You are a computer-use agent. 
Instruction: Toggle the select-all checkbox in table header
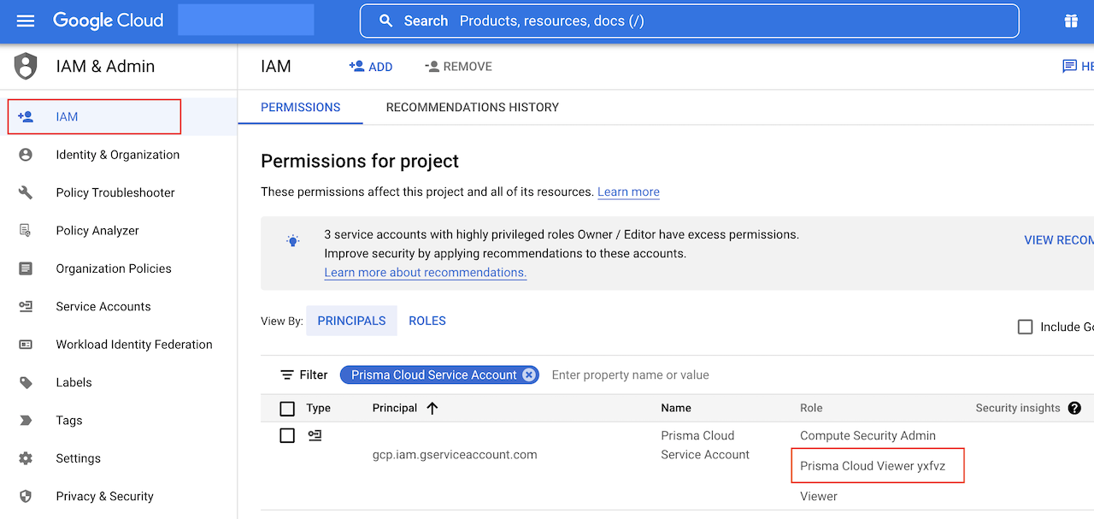[x=287, y=409]
